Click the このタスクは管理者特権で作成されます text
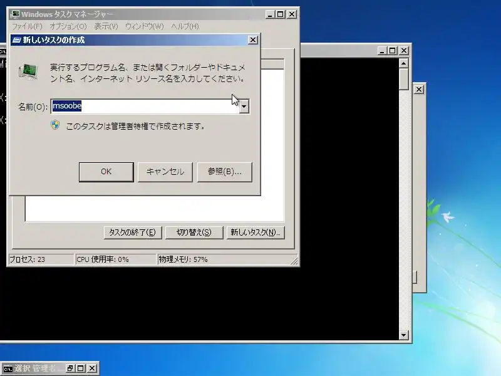Screen dimensions: 501x376 click(135, 127)
